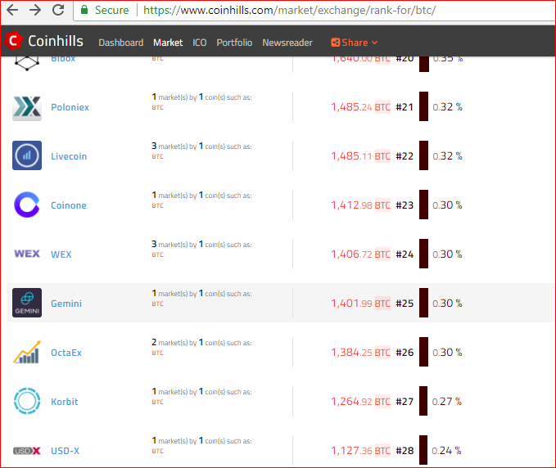
Task: Click BTC coin tag under OctaEx
Action: [x=157, y=353]
